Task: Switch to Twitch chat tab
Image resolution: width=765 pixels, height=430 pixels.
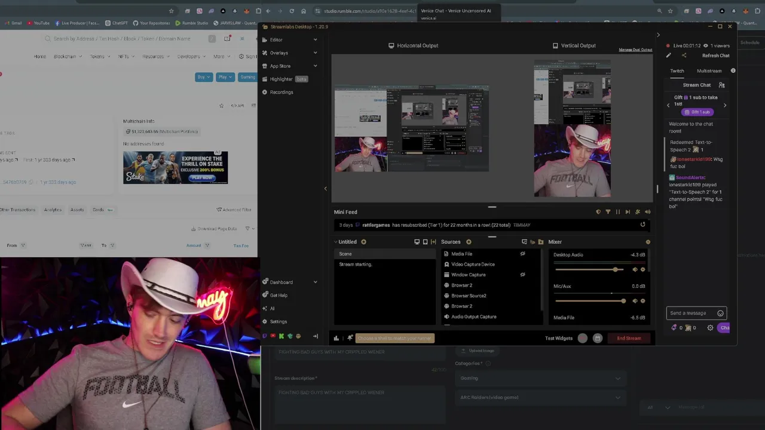Action: 677,71
